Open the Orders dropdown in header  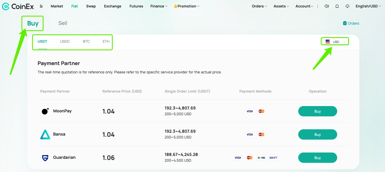259,6
